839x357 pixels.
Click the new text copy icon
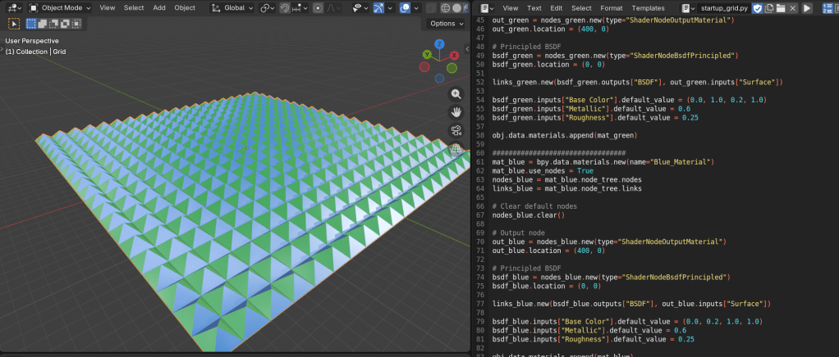click(x=768, y=8)
